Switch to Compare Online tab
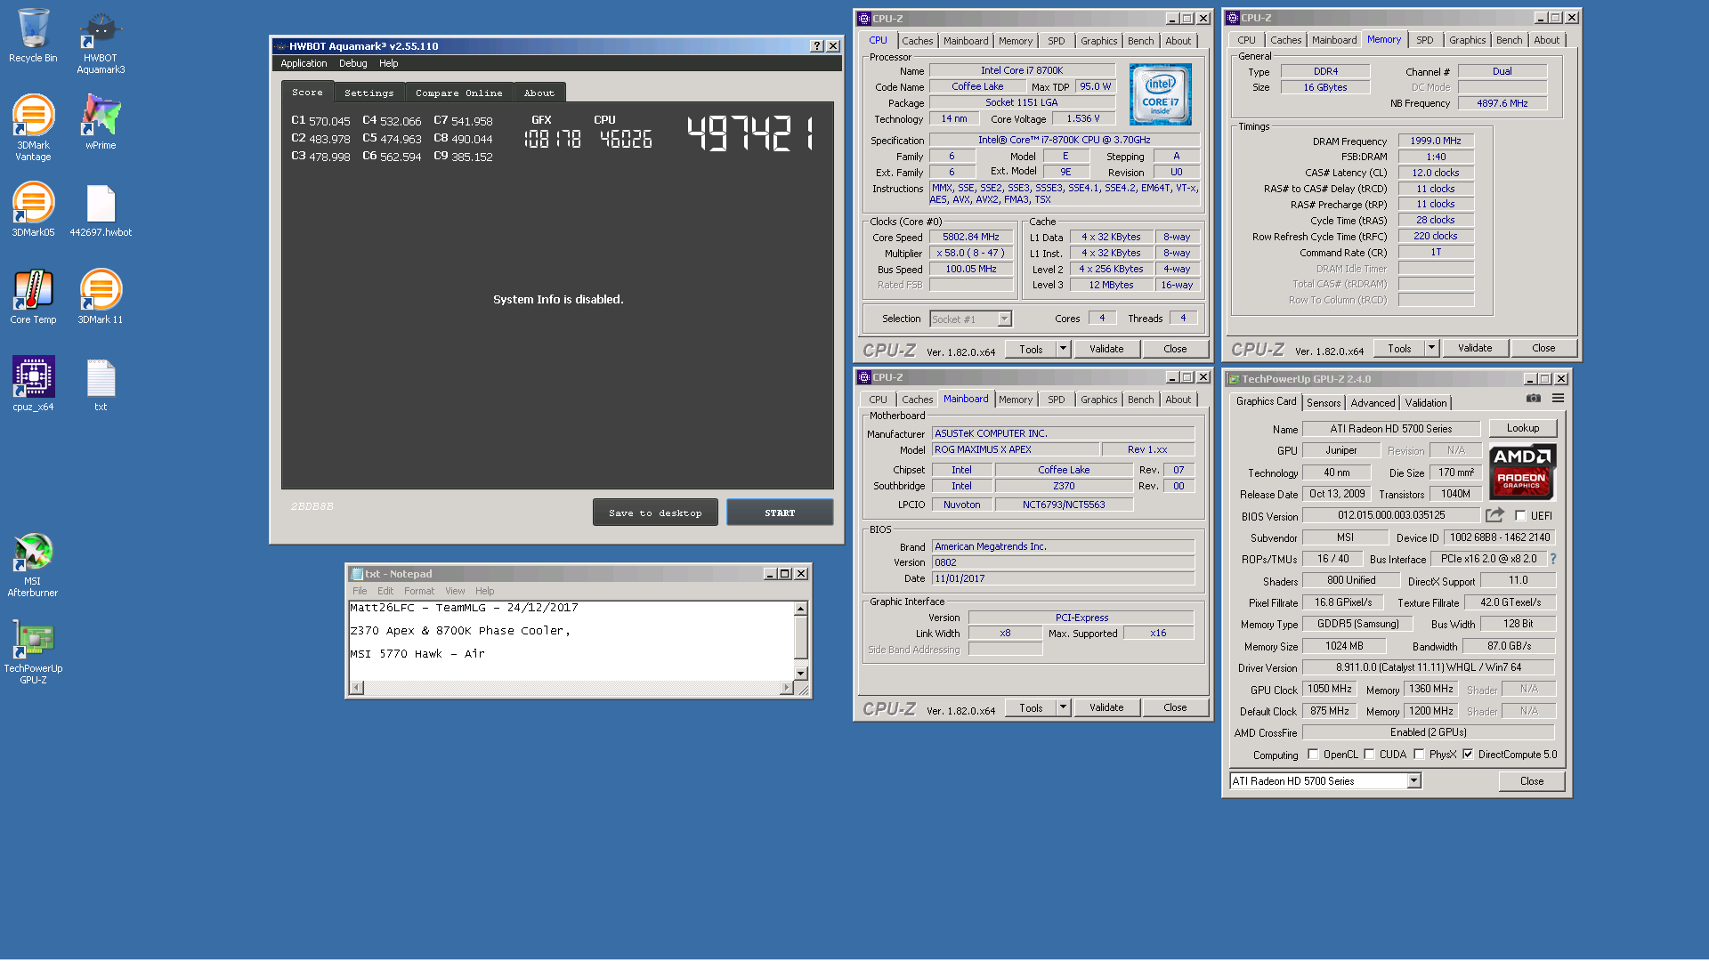This screenshot has height=961, width=1709. 458,93
